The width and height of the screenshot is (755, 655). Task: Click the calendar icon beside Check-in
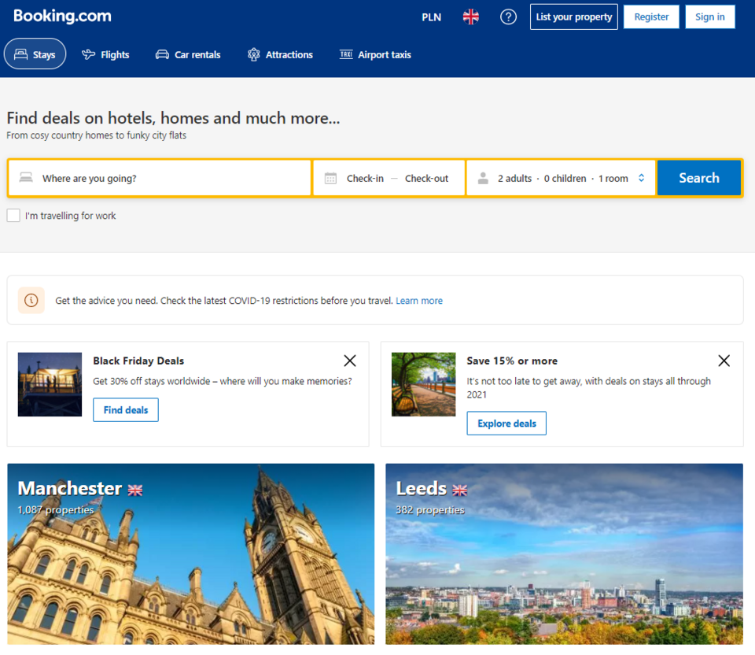[330, 179]
